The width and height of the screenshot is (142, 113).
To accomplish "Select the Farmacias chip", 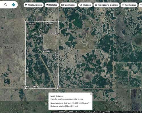I will click(x=129, y=5).
